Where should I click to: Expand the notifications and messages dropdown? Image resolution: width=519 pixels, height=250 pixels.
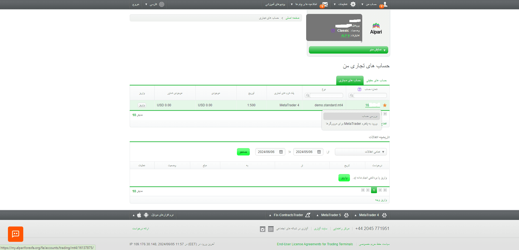coord(292,4)
